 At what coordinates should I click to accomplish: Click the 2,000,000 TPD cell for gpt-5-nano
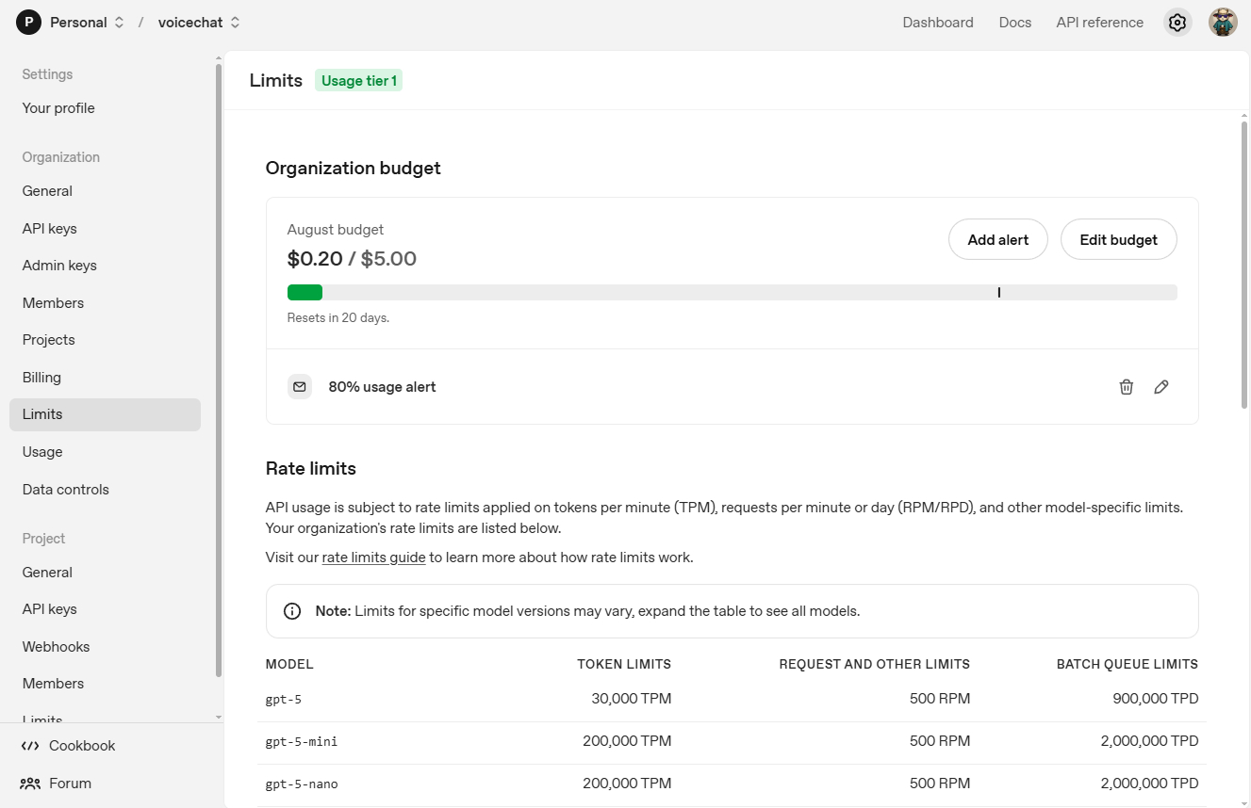(x=1149, y=784)
